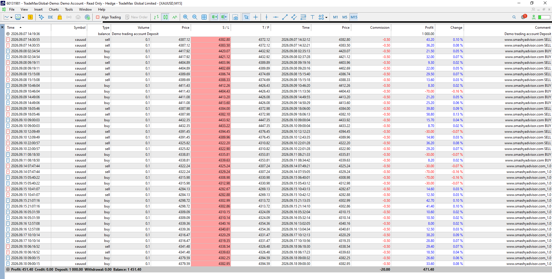Screen dimensions: 552x279
Task: Expand the chart type dropdown arrow
Action: click(x=11, y=18)
